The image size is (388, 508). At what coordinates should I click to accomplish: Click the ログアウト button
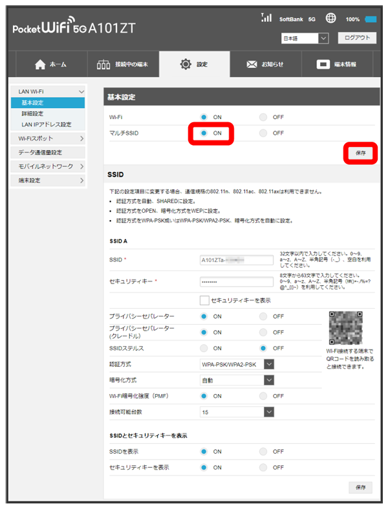[356, 38]
